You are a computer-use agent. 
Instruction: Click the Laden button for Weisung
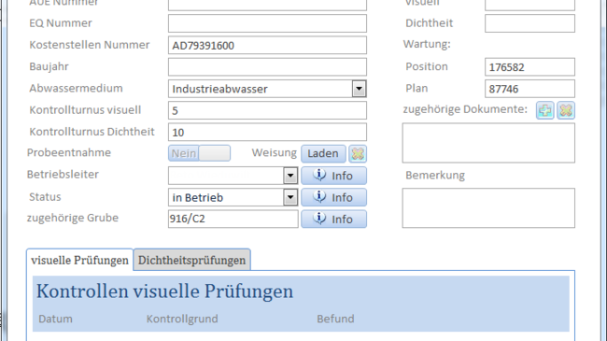[x=323, y=154]
